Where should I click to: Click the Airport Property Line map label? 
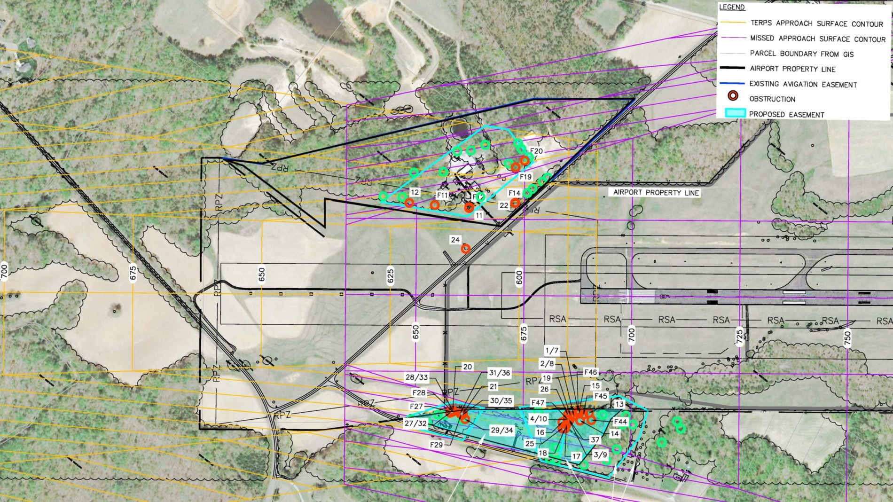pyautogui.click(x=656, y=193)
